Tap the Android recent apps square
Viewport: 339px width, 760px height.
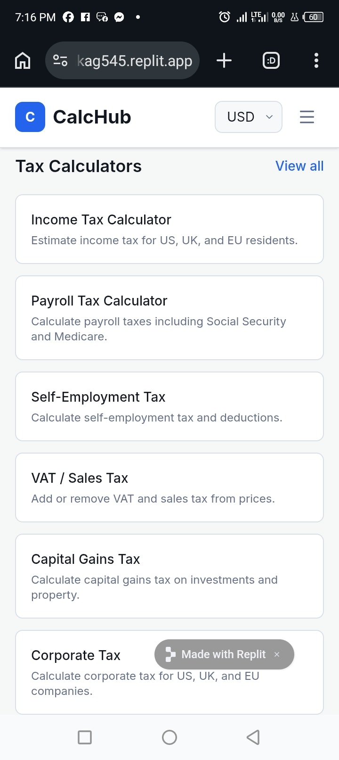pyautogui.click(x=85, y=737)
